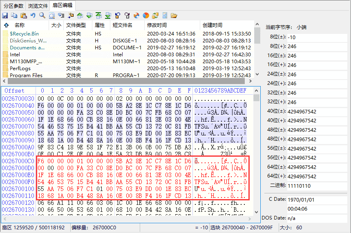Click the hex view scroll-up arrow
This screenshot has width=351, height=233.
[257, 91]
